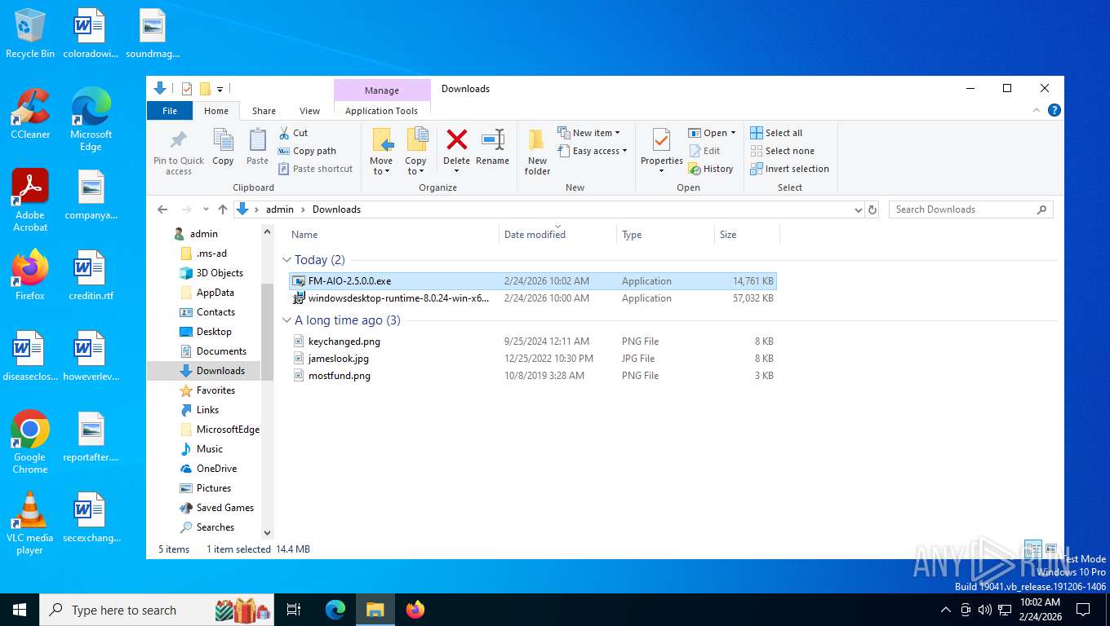Open the File tab

click(x=170, y=111)
